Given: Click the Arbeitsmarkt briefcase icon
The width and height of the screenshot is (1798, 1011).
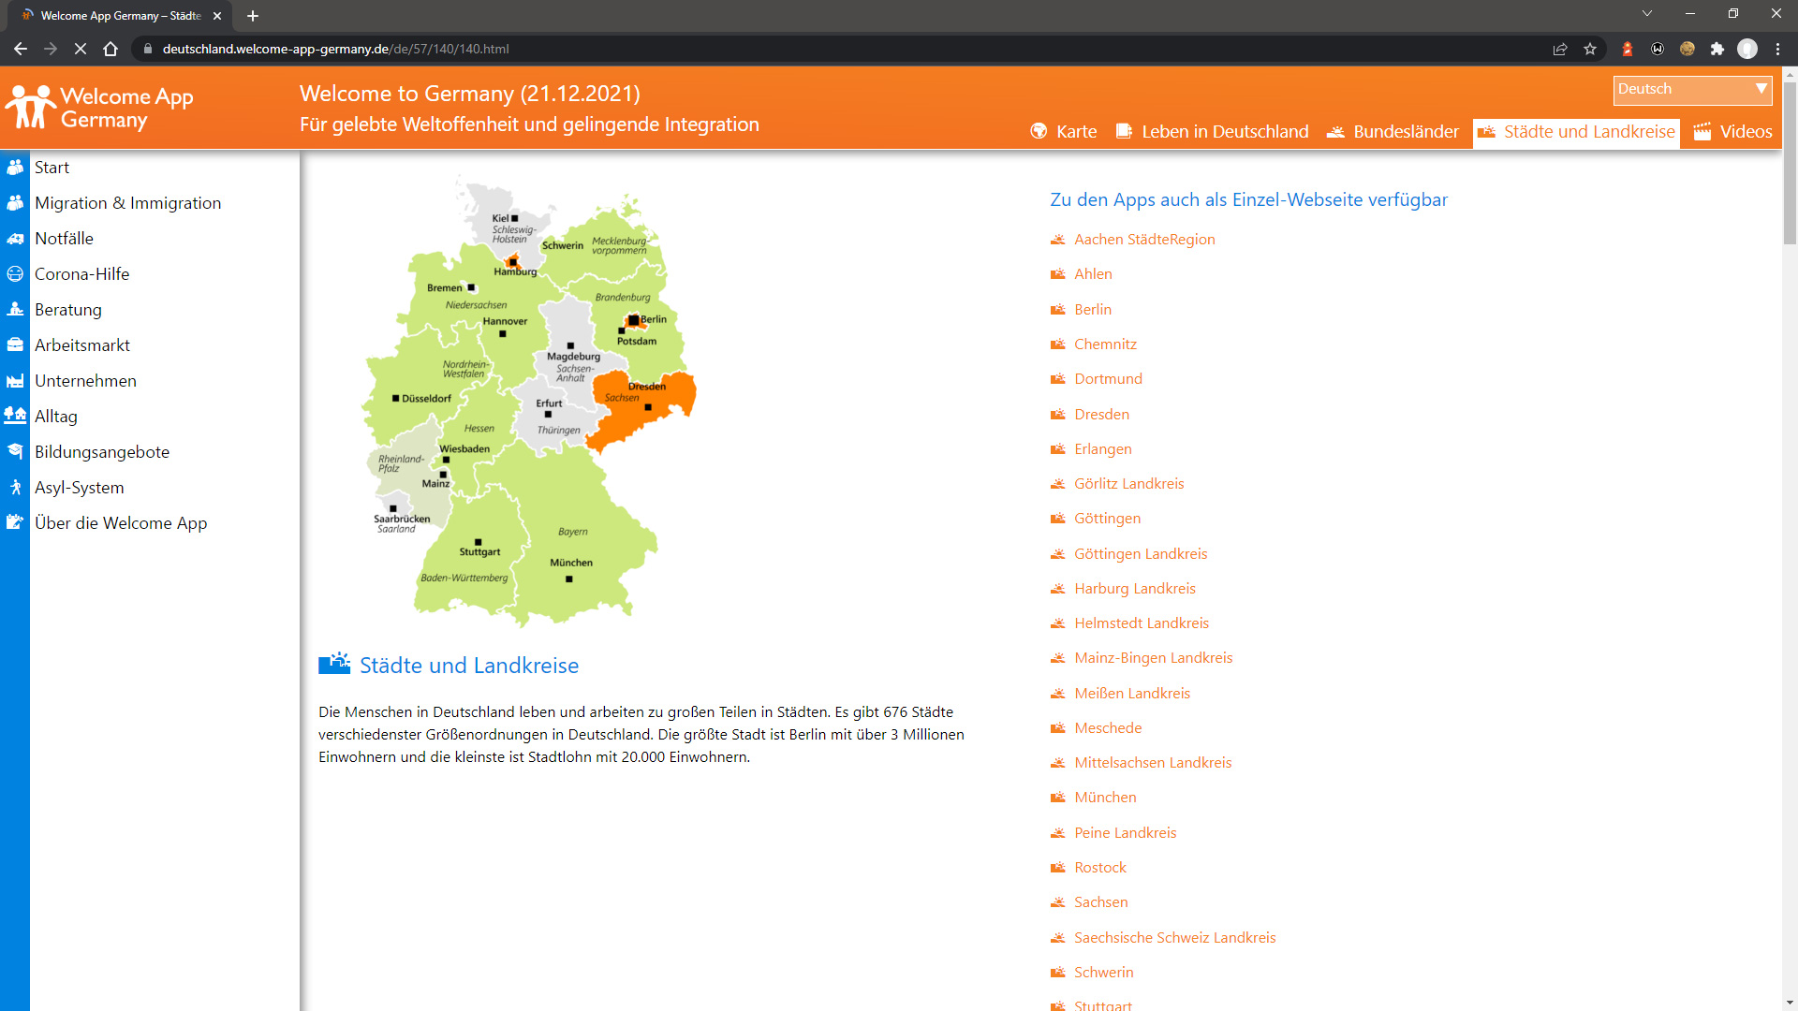Looking at the screenshot, I should (15, 345).
